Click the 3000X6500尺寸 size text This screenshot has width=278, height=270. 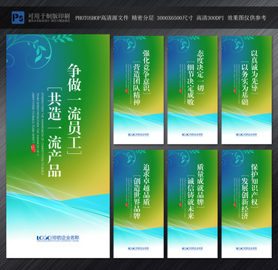[175, 18]
